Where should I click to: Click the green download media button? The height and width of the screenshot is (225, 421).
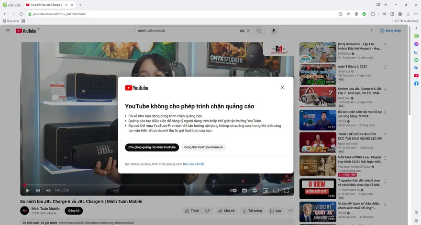(x=364, y=14)
